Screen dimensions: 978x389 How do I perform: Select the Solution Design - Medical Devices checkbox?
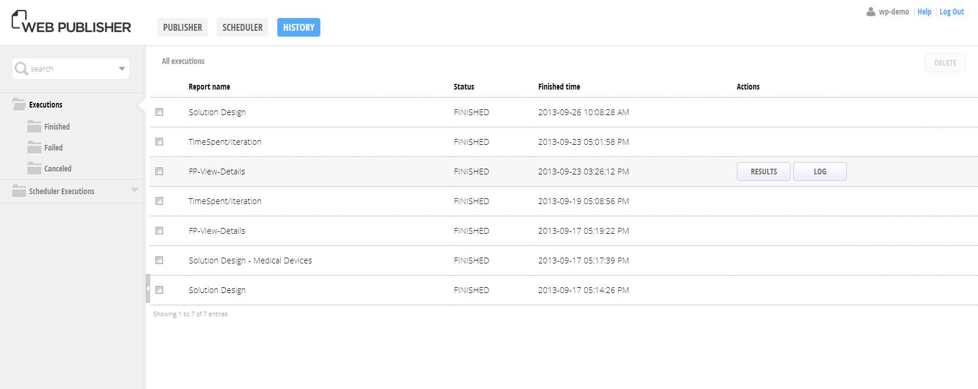click(x=160, y=260)
